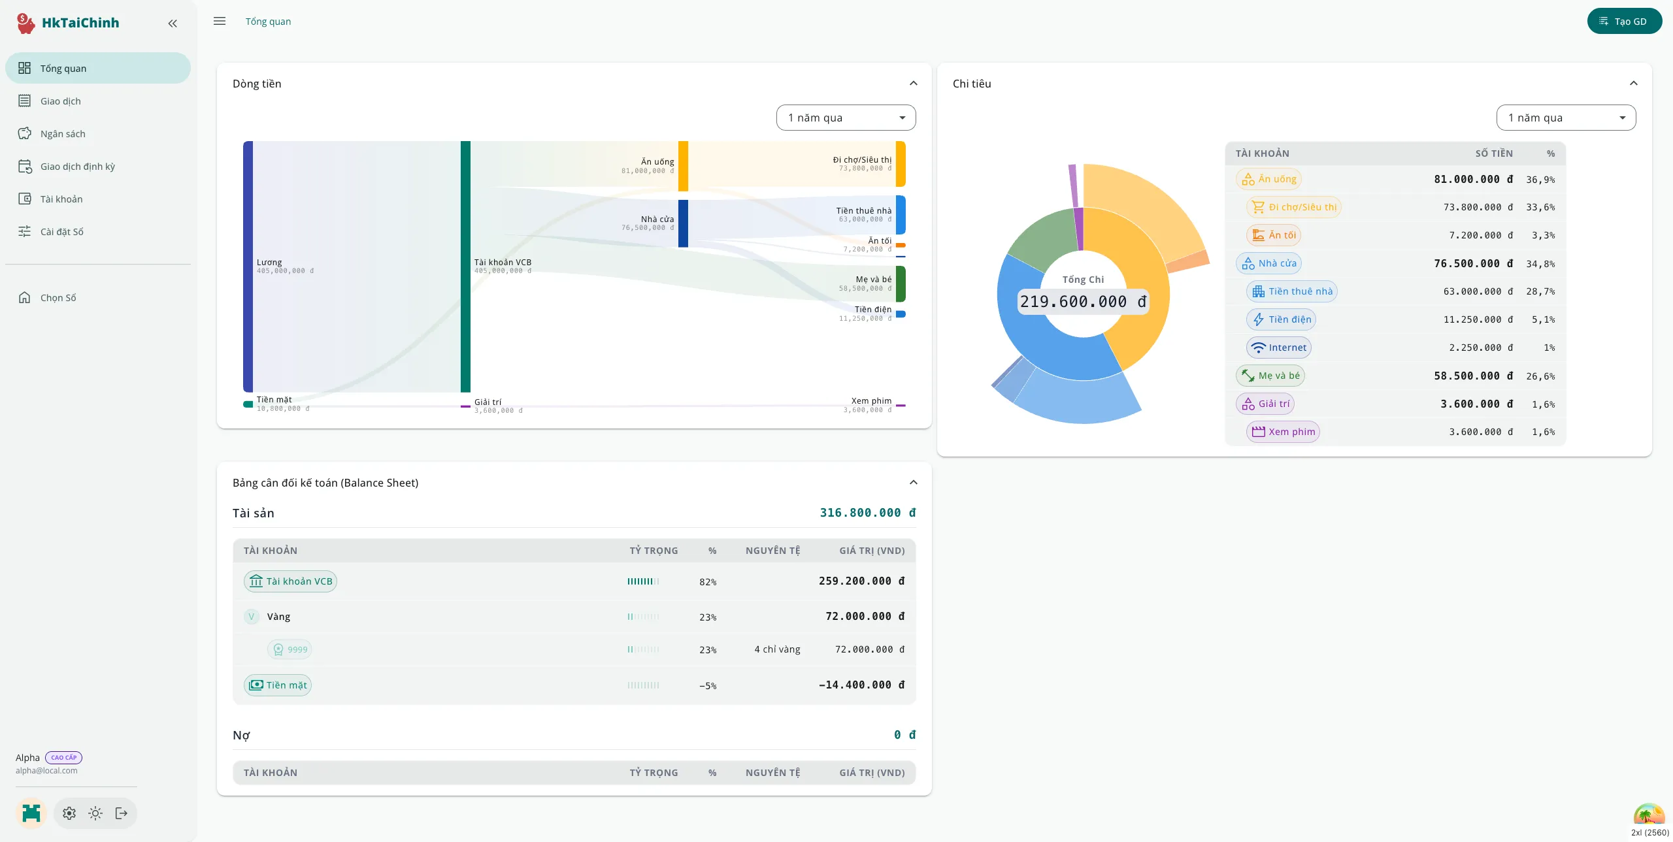The width and height of the screenshot is (1673, 842).
Task: Open settings gear icon in footer
Action: tap(69, 813)
